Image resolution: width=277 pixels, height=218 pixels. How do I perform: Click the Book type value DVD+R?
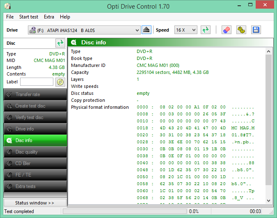(x=144, y=58)
